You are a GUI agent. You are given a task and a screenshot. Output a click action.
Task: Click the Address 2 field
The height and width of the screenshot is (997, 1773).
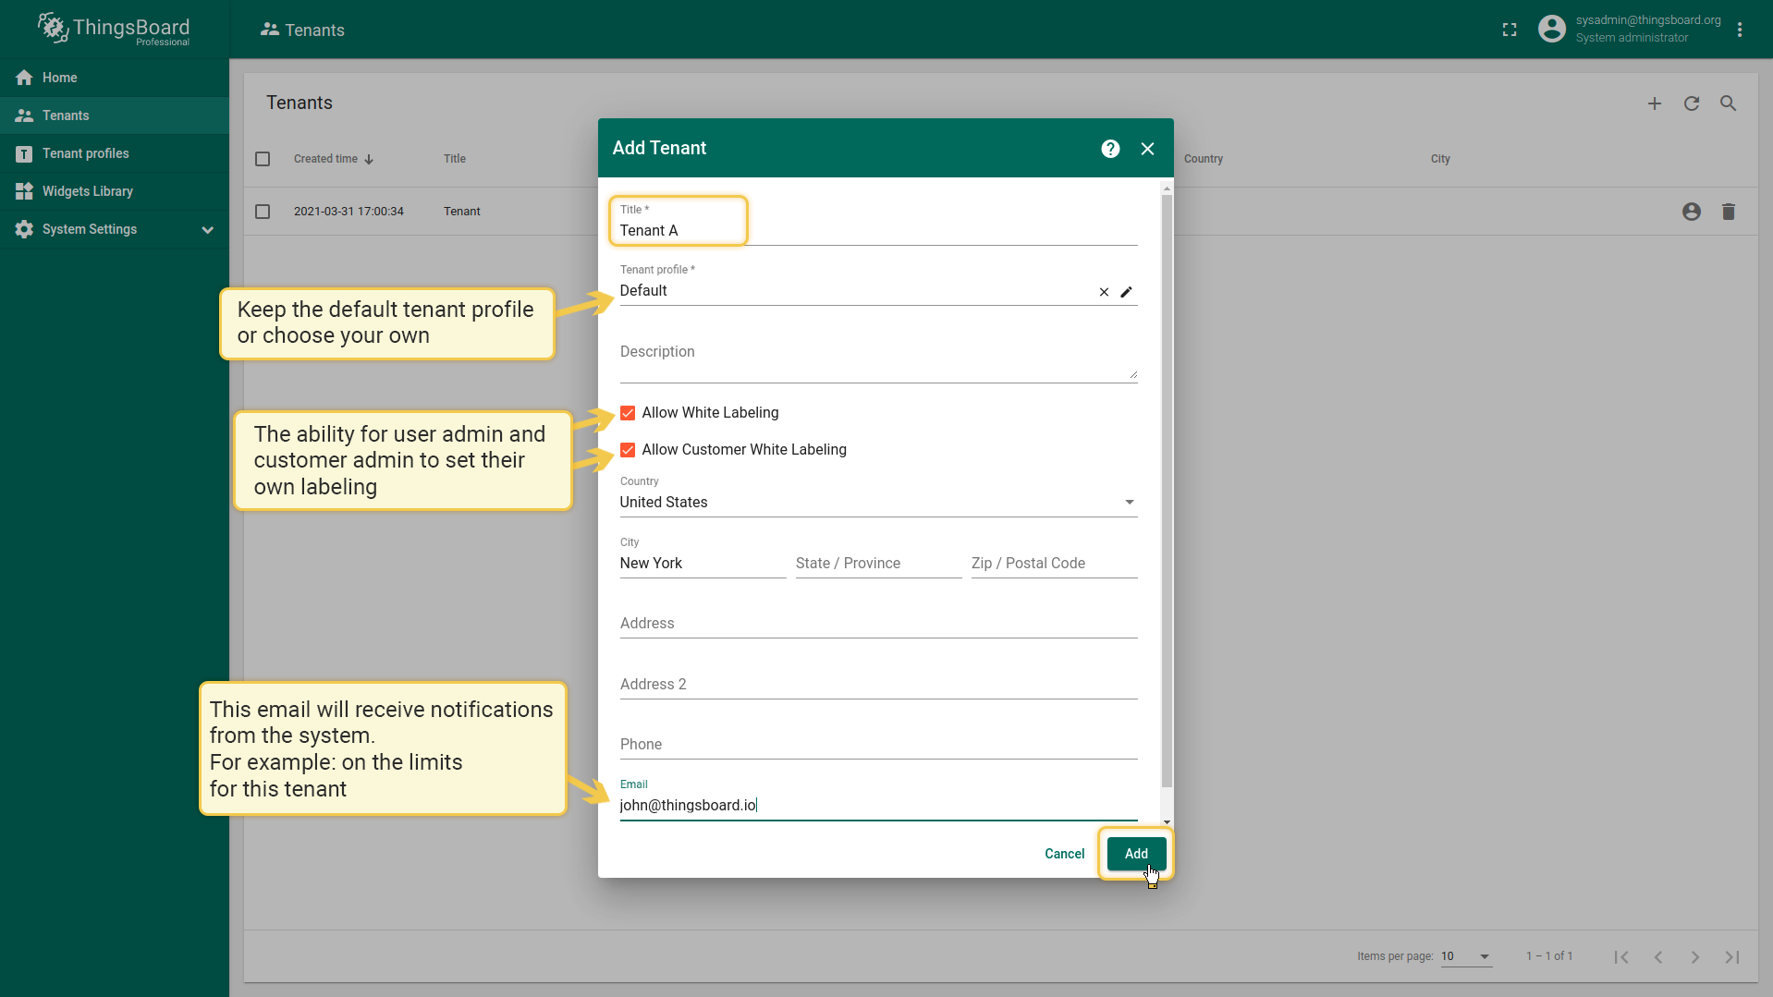pyautogui.click(x=878, y=685)
